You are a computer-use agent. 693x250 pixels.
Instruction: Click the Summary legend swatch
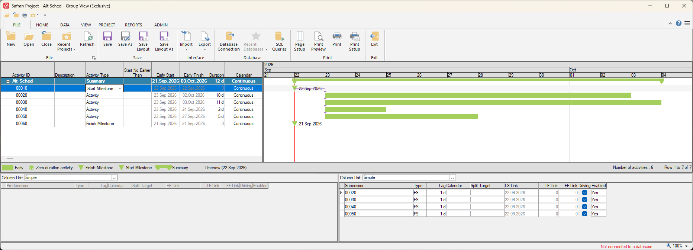tap(163, 168)
